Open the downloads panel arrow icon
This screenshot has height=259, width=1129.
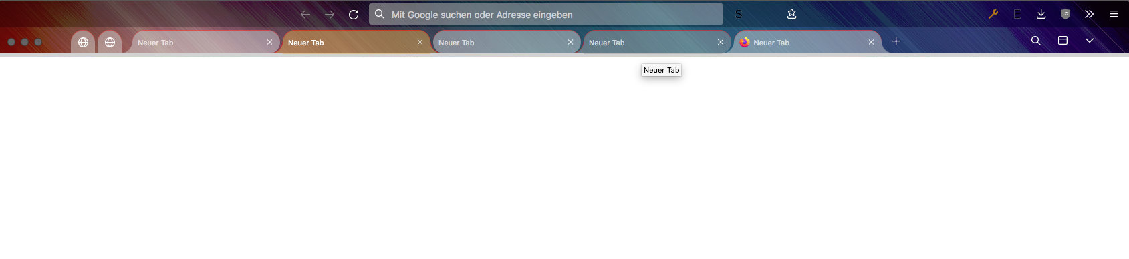(x=1041, y=14)
